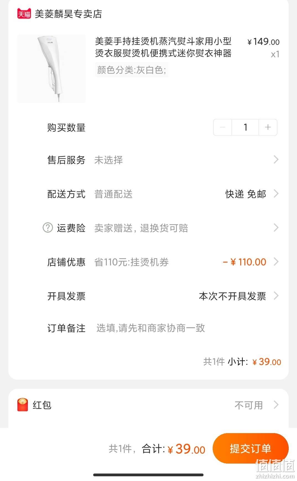Tap 本次不开具发票 invoice setting
Screen dimensions: 297x481
232,296
